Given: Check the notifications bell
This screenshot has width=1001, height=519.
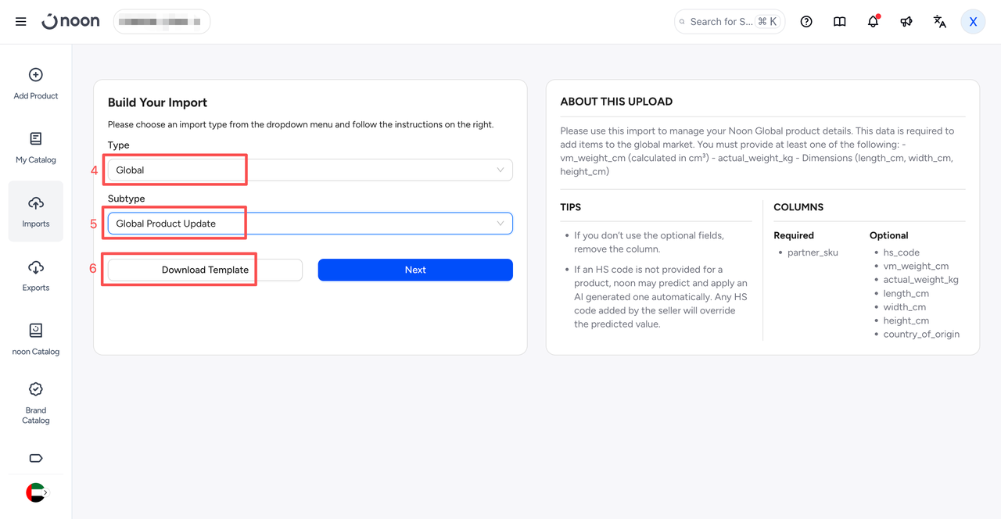Looking at the screenshot, I should 874,22.
